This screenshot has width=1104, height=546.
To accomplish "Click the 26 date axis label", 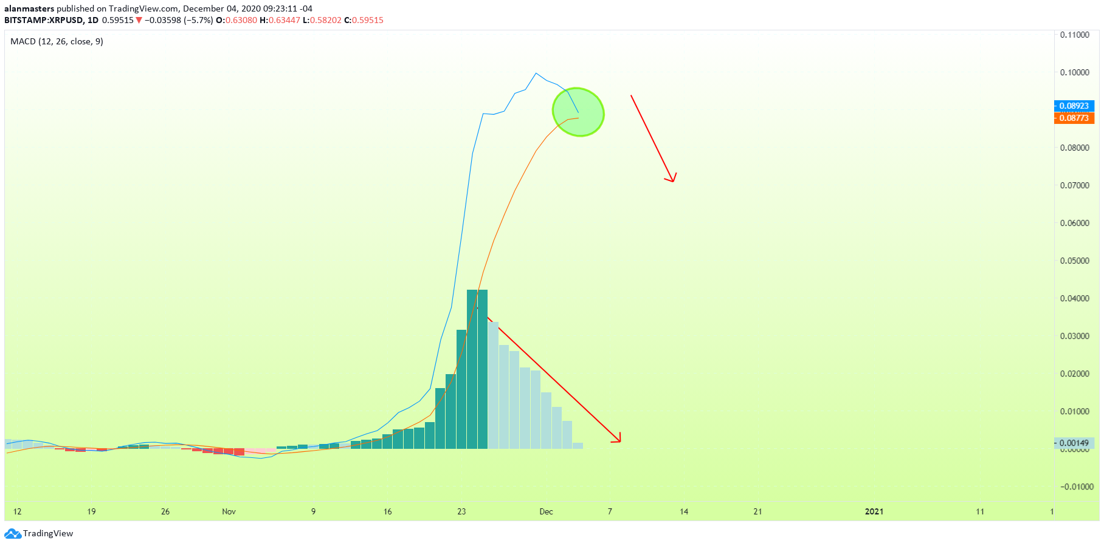I will (x=165, y=511).
